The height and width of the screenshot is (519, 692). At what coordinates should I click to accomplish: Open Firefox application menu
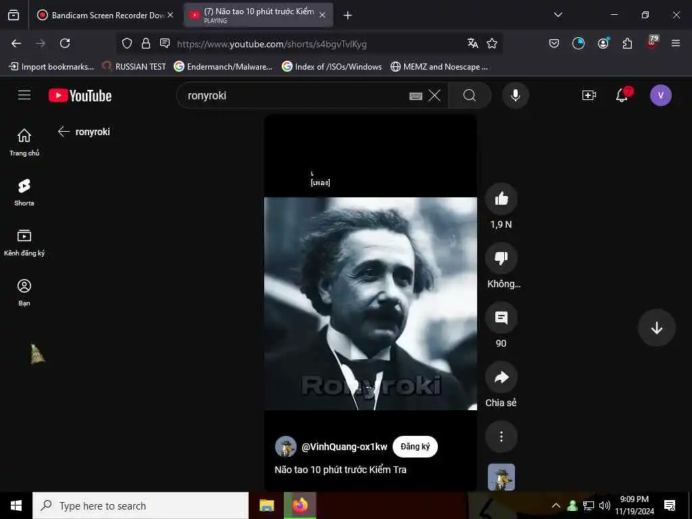click(x=676, y=43)
